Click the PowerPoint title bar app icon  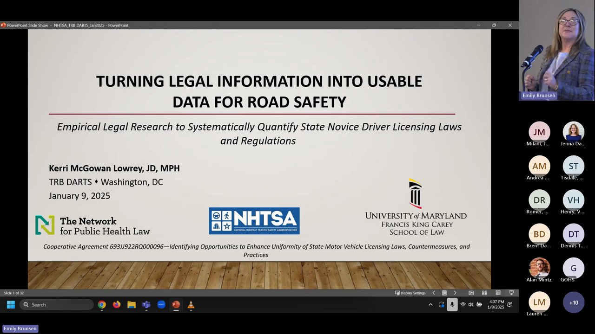click(x=3, y=25)
